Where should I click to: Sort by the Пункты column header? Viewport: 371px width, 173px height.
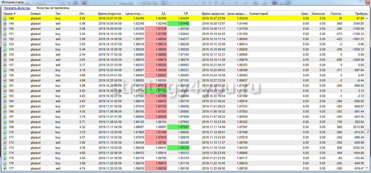pyautogui.click(x=336, y=14)
